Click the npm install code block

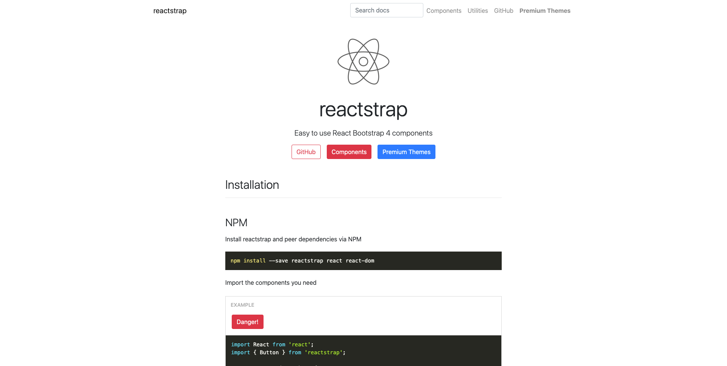[363, 261]
